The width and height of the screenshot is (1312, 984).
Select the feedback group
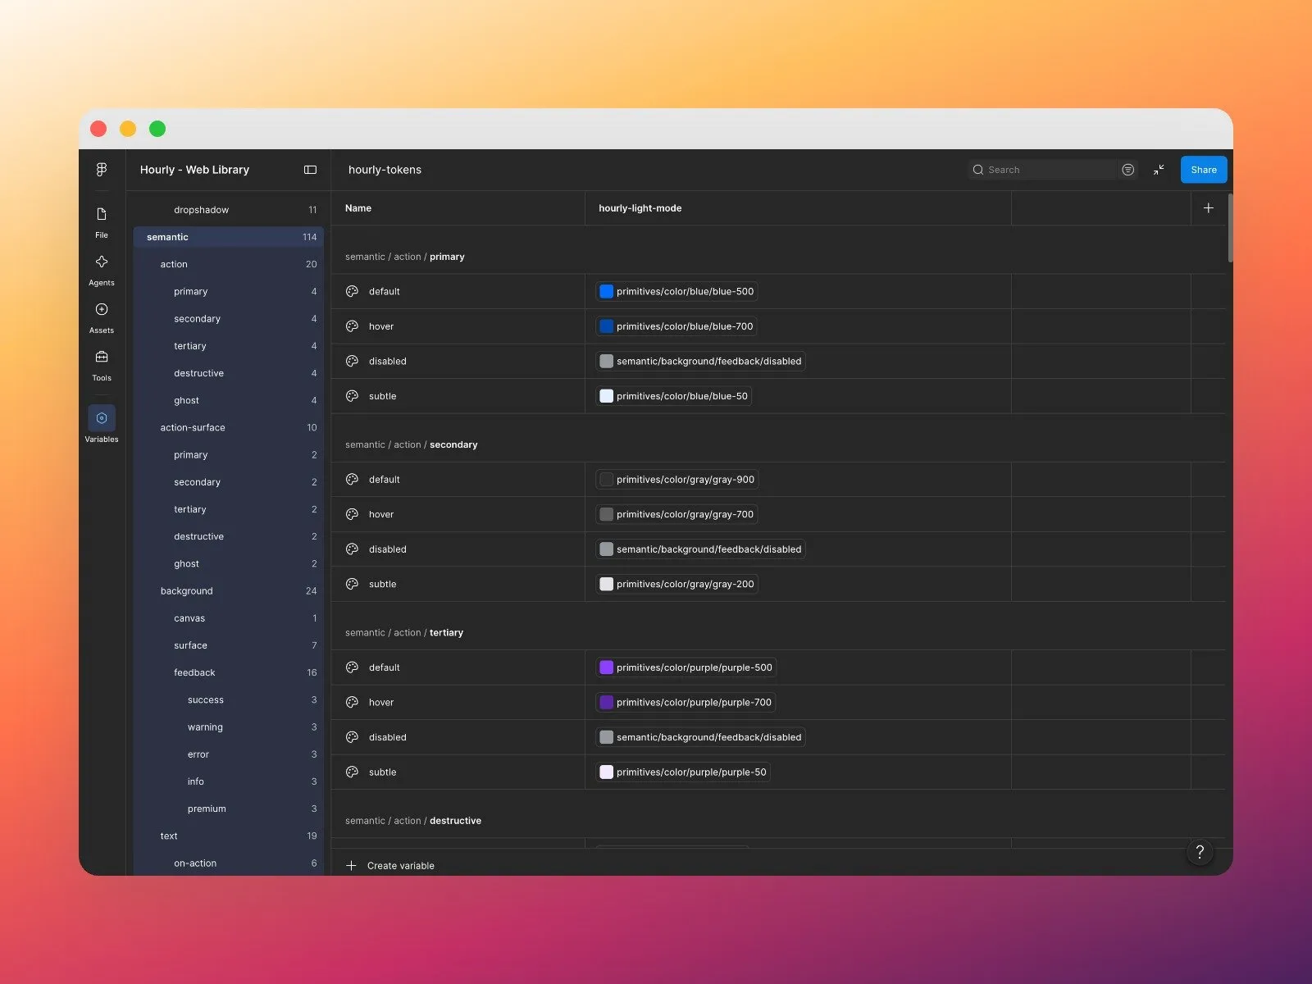point(229,672)
